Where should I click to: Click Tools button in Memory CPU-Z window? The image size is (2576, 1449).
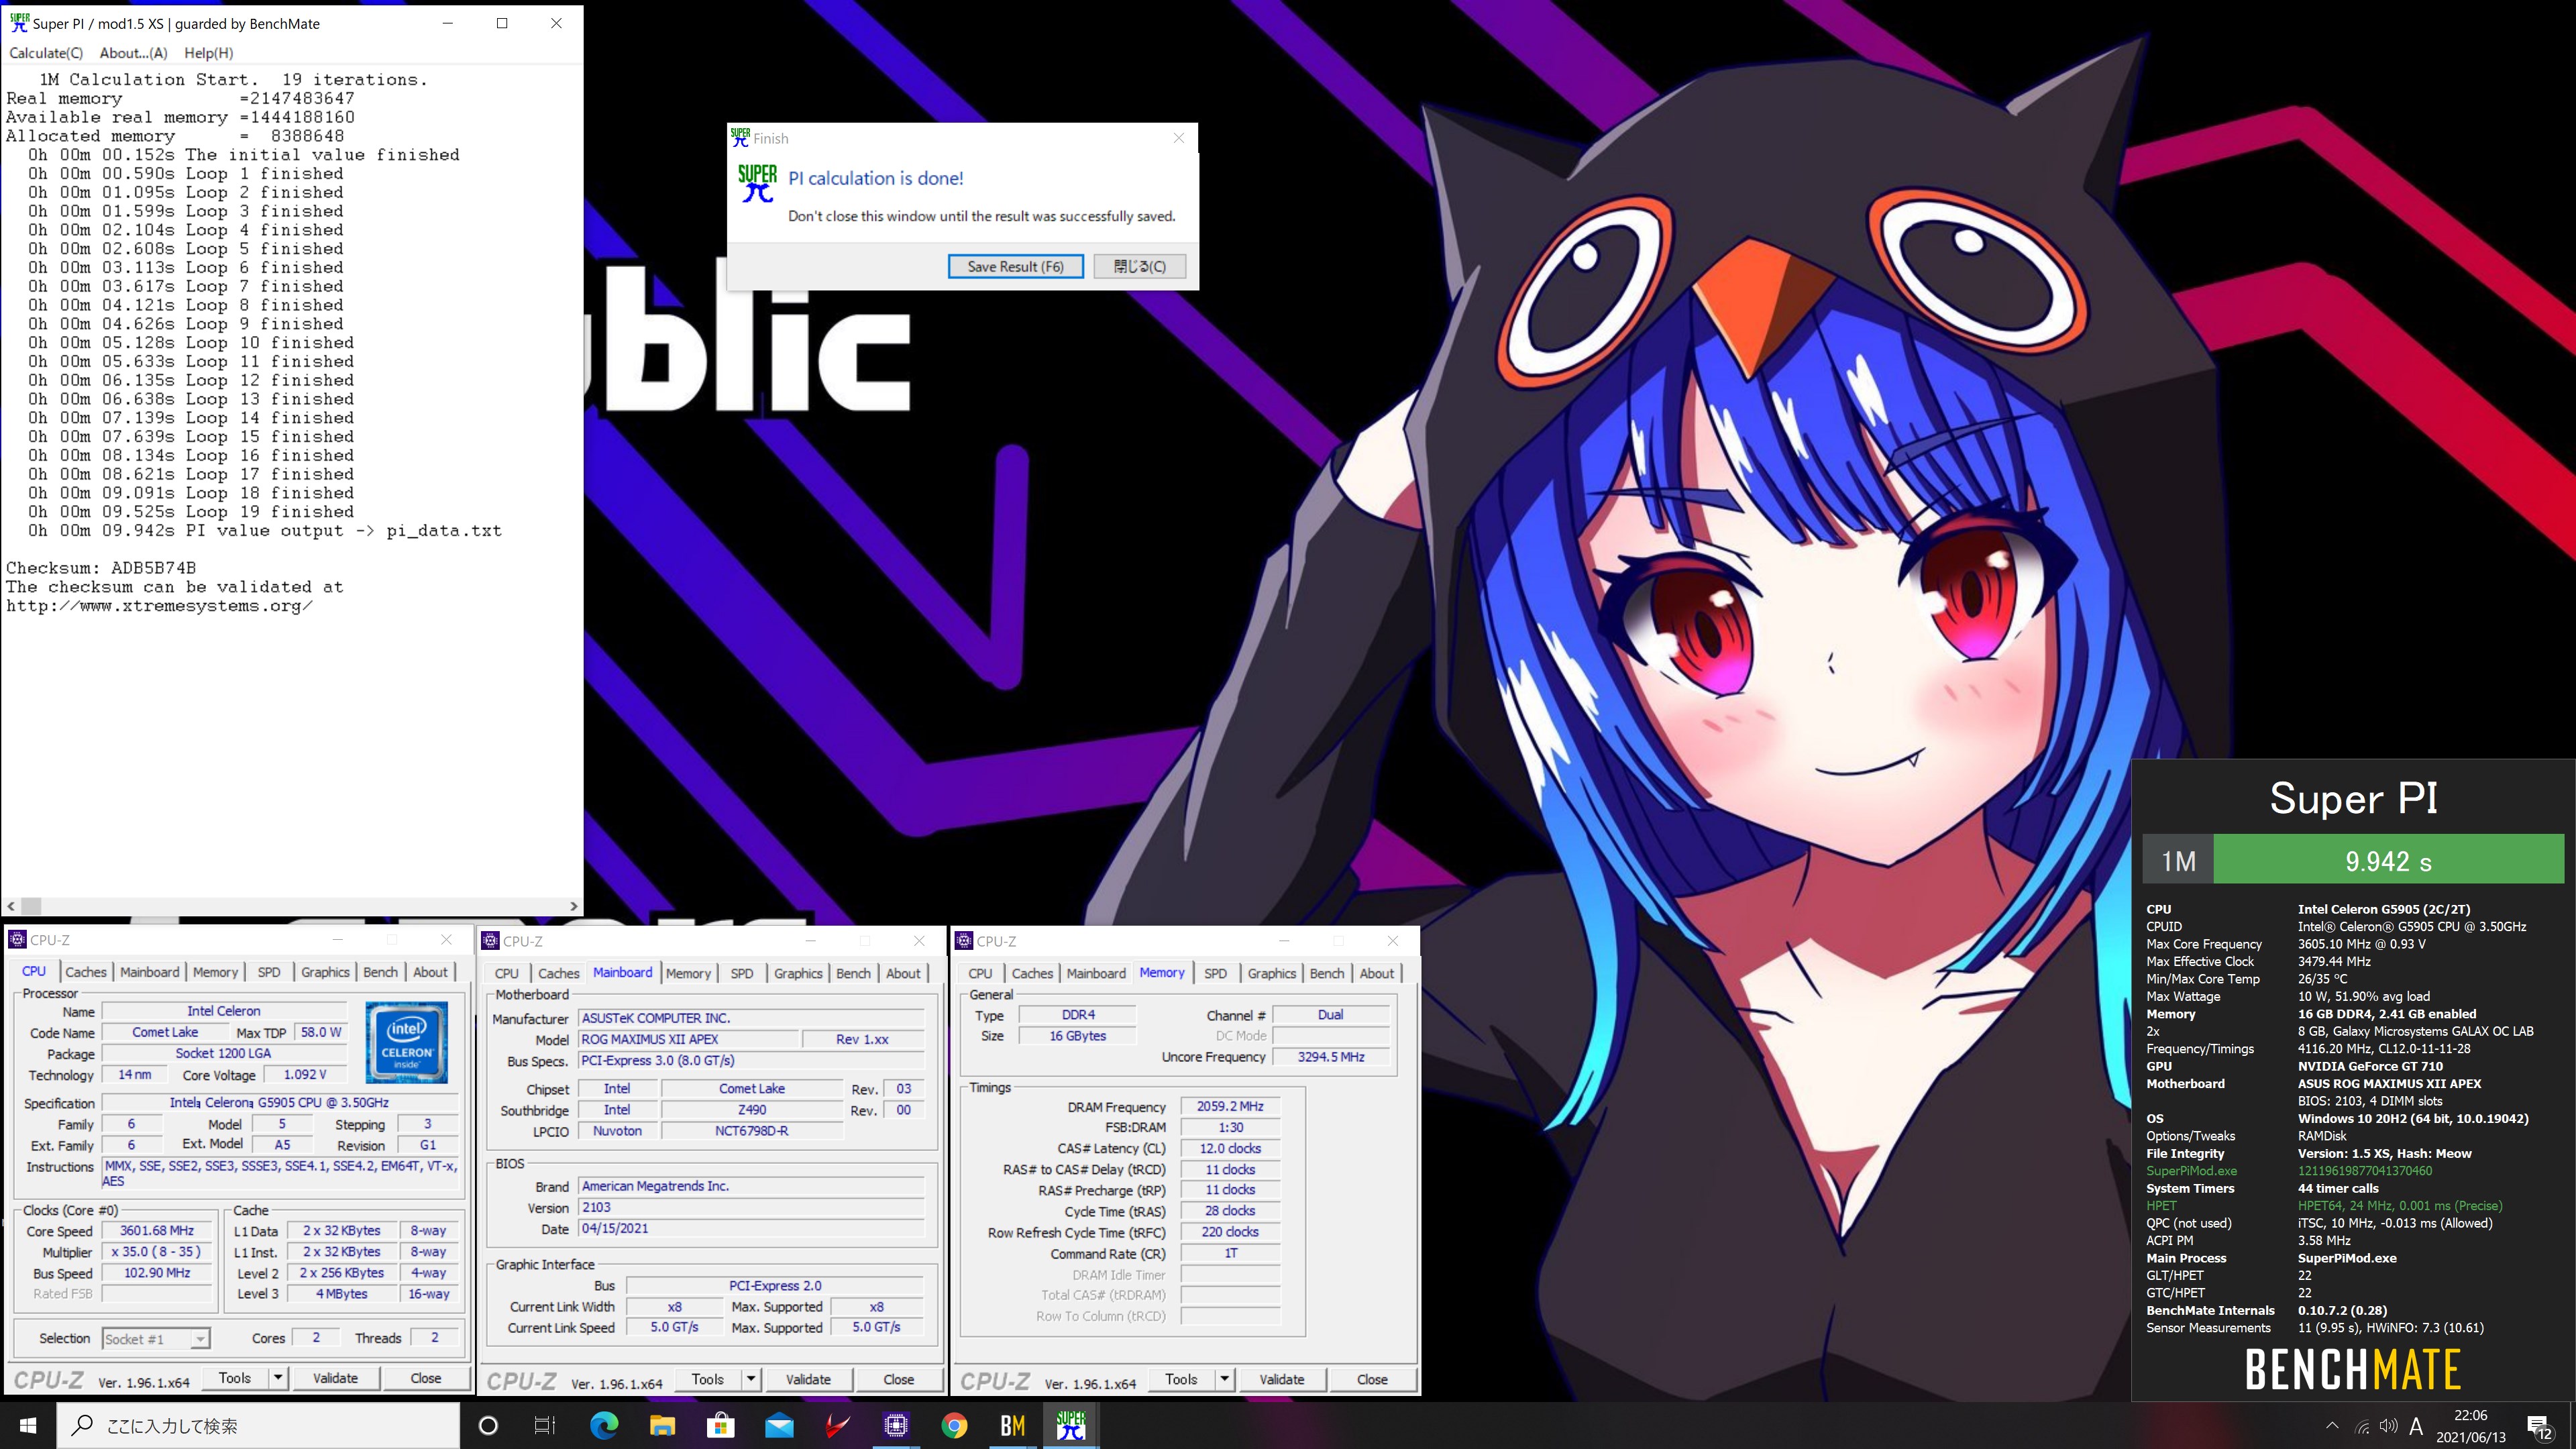pyautogui.click(x=1181, y=1379)
